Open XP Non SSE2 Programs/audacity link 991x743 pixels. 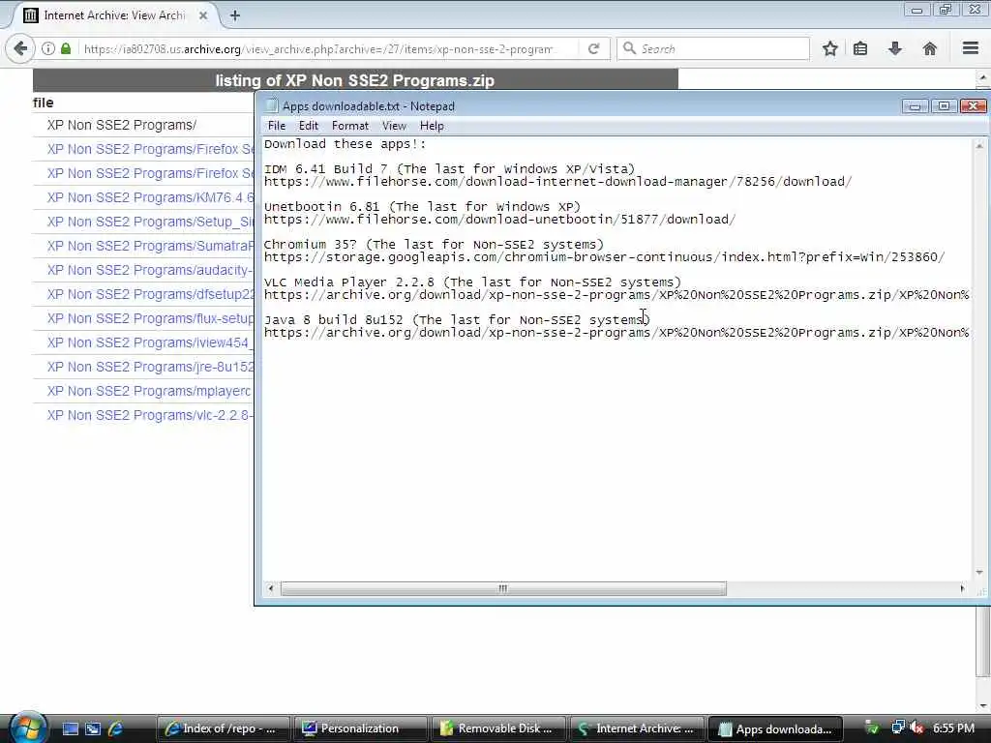click(x=150, y=271)
